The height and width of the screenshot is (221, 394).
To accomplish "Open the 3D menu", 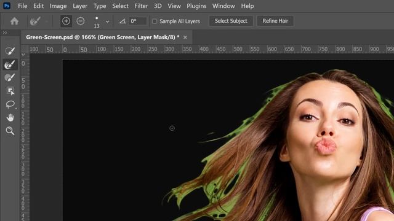I will point(158,6).
